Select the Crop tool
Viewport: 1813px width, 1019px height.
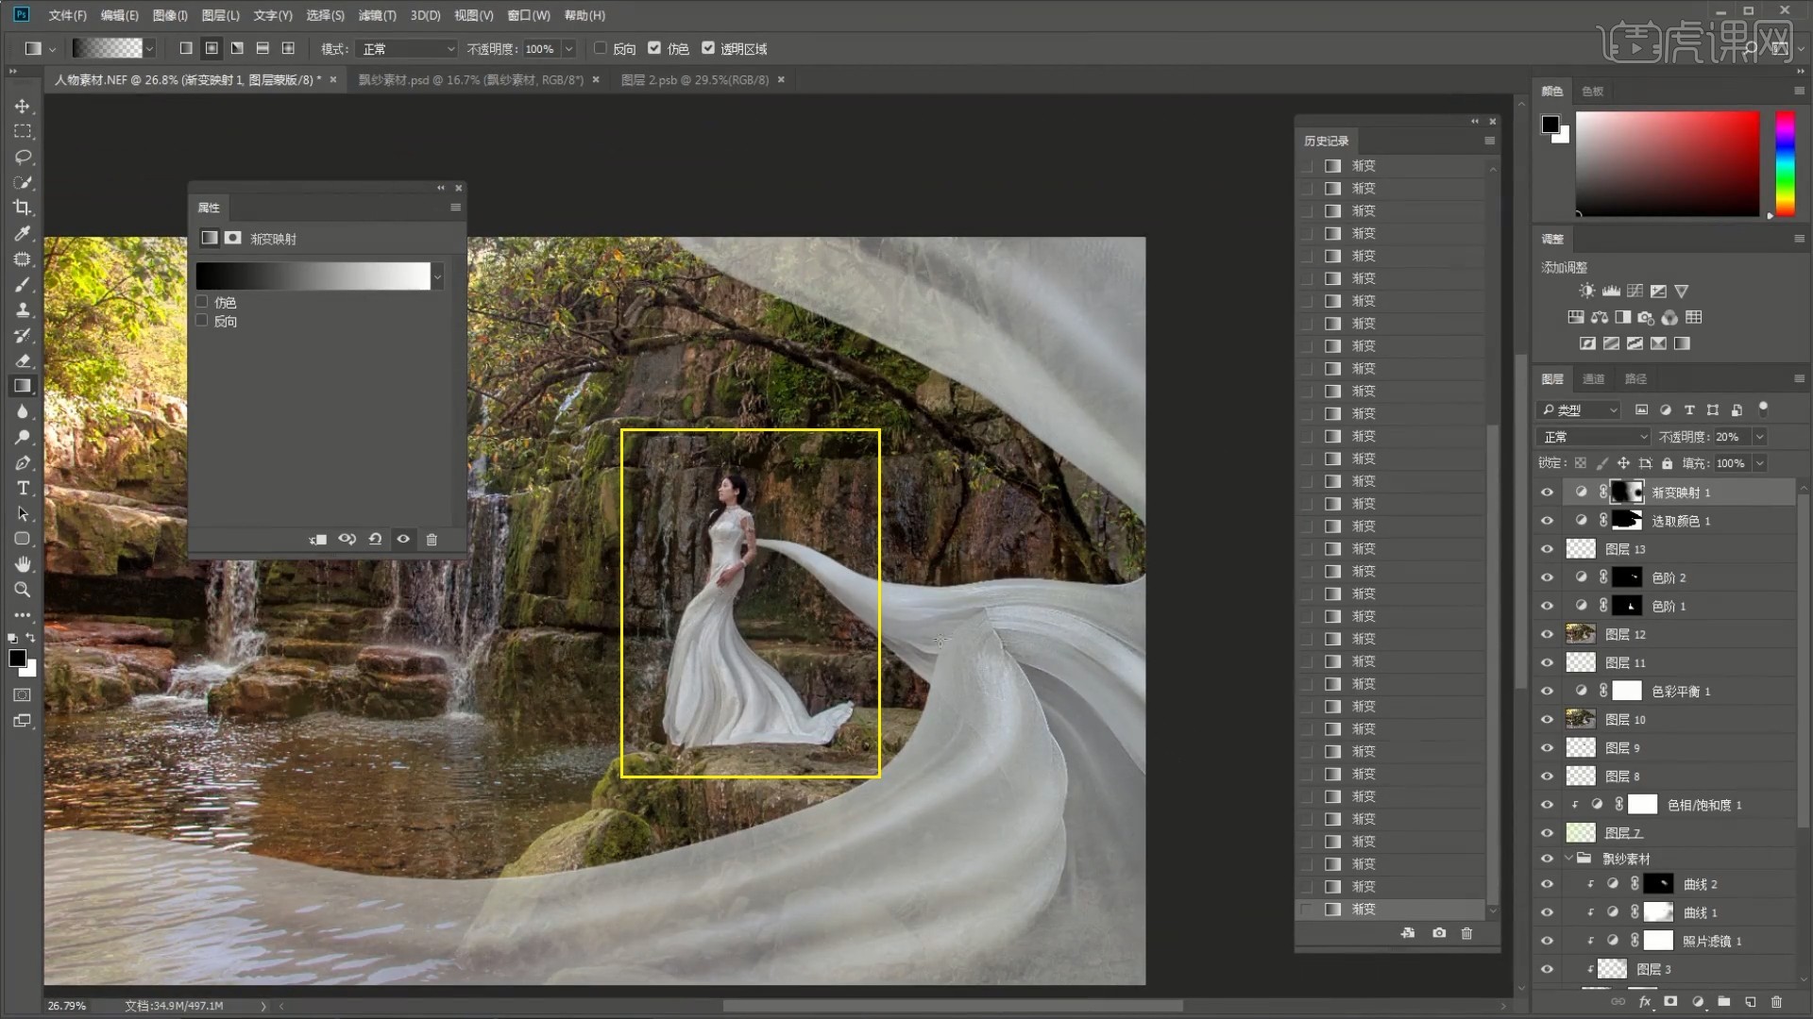pyautogui.click(x=23, y=208)
